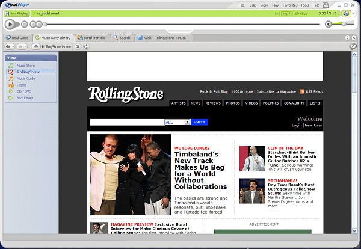Click the page scrollbar up arrow

coord(354,54)
